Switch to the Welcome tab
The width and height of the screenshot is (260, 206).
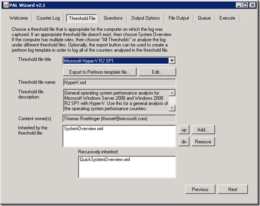coord(19,18)
